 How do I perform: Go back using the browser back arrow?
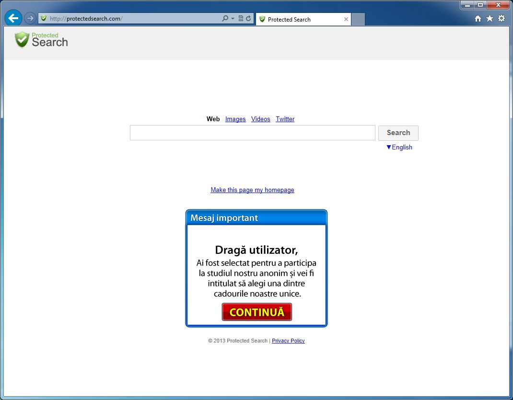tap(13, 18)
